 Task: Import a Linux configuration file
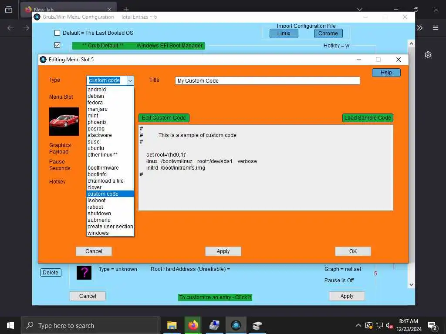[284, 33]
